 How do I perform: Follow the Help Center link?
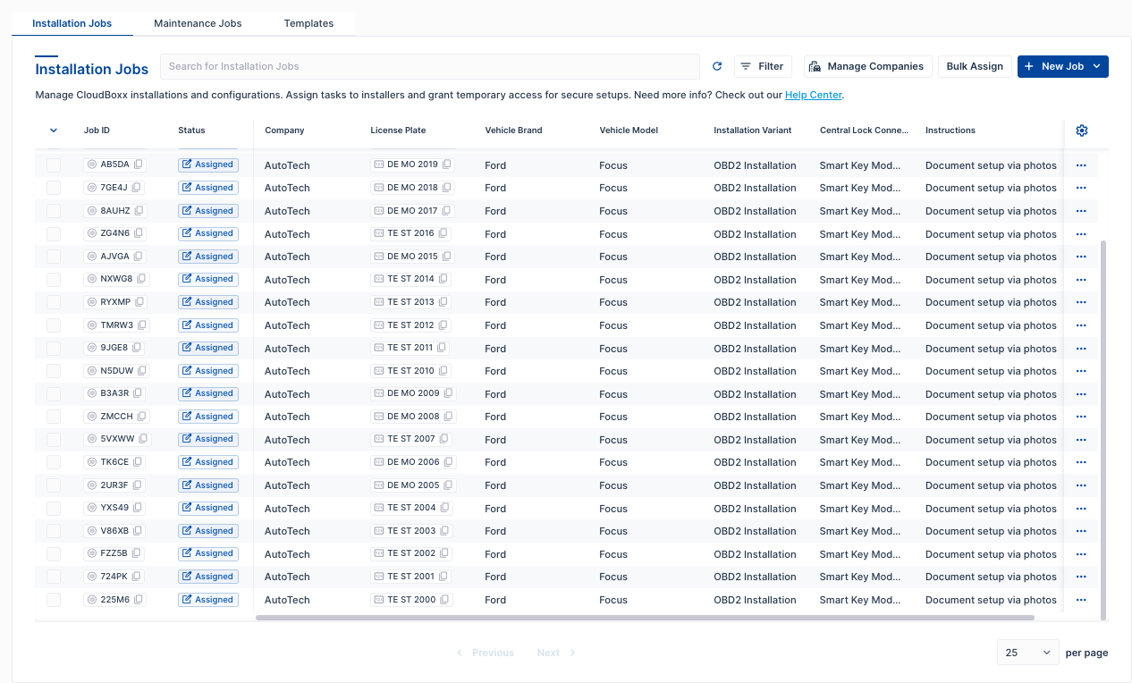coord(813,95)
